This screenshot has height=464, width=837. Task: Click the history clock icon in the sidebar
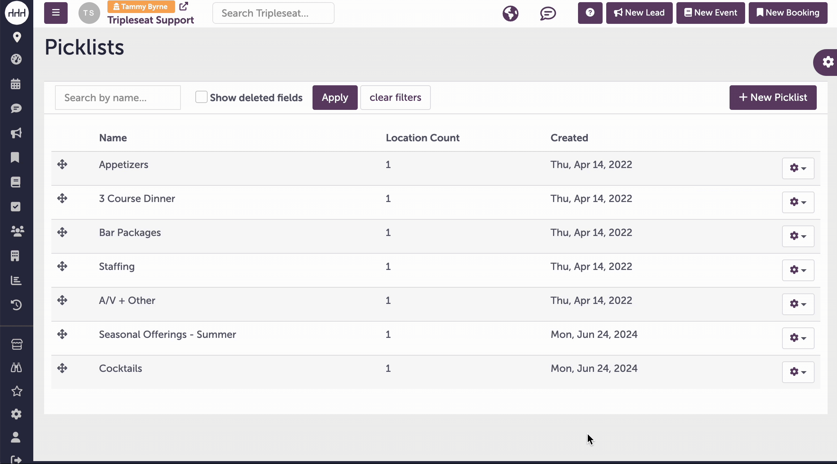click(16, 305)
